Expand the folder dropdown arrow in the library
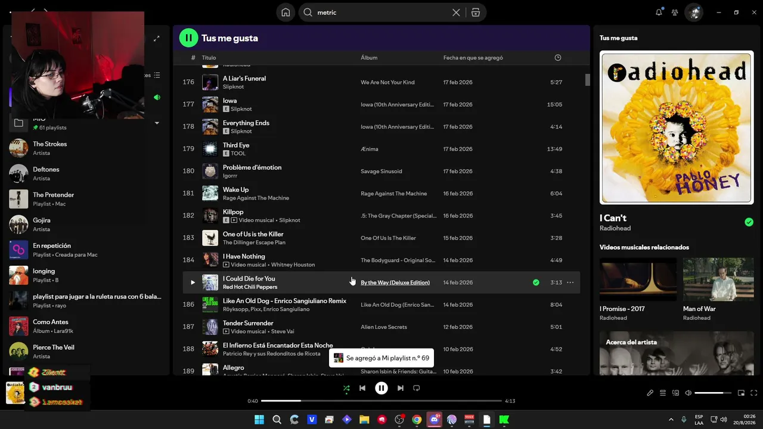The width and height of the screenshot is (763, 429). [x=157, y=123]
